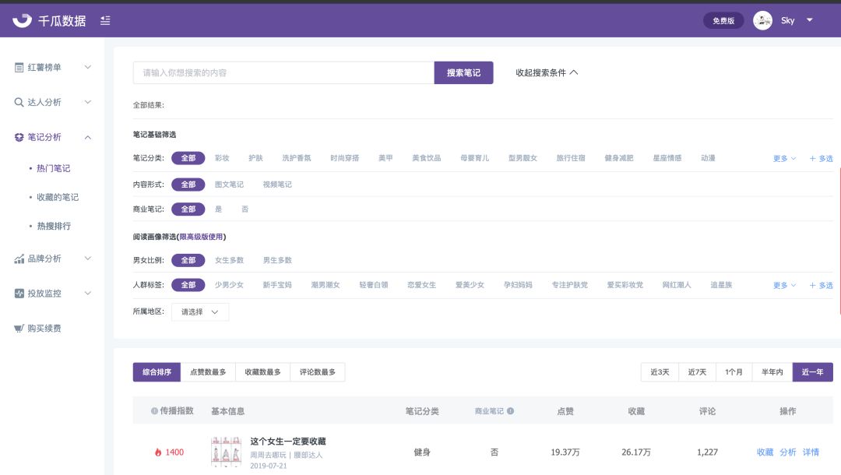Expand the 品牌分析 menu chevron

click(87, 259)
